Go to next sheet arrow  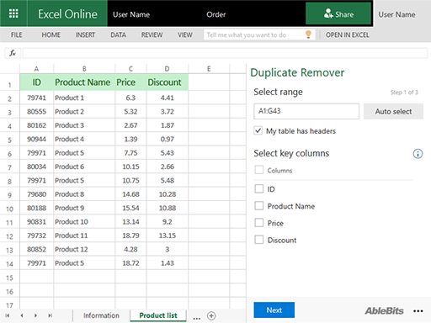click(x=35, y=315)
